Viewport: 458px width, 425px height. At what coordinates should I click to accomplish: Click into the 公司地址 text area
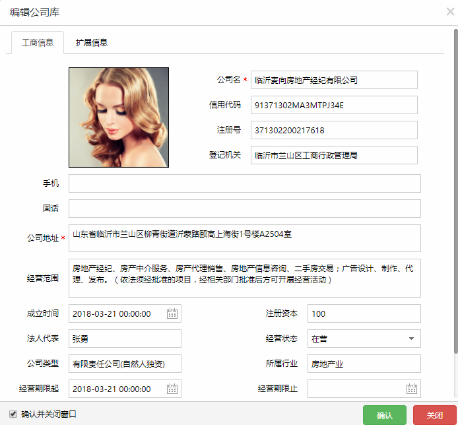(245, 238)
